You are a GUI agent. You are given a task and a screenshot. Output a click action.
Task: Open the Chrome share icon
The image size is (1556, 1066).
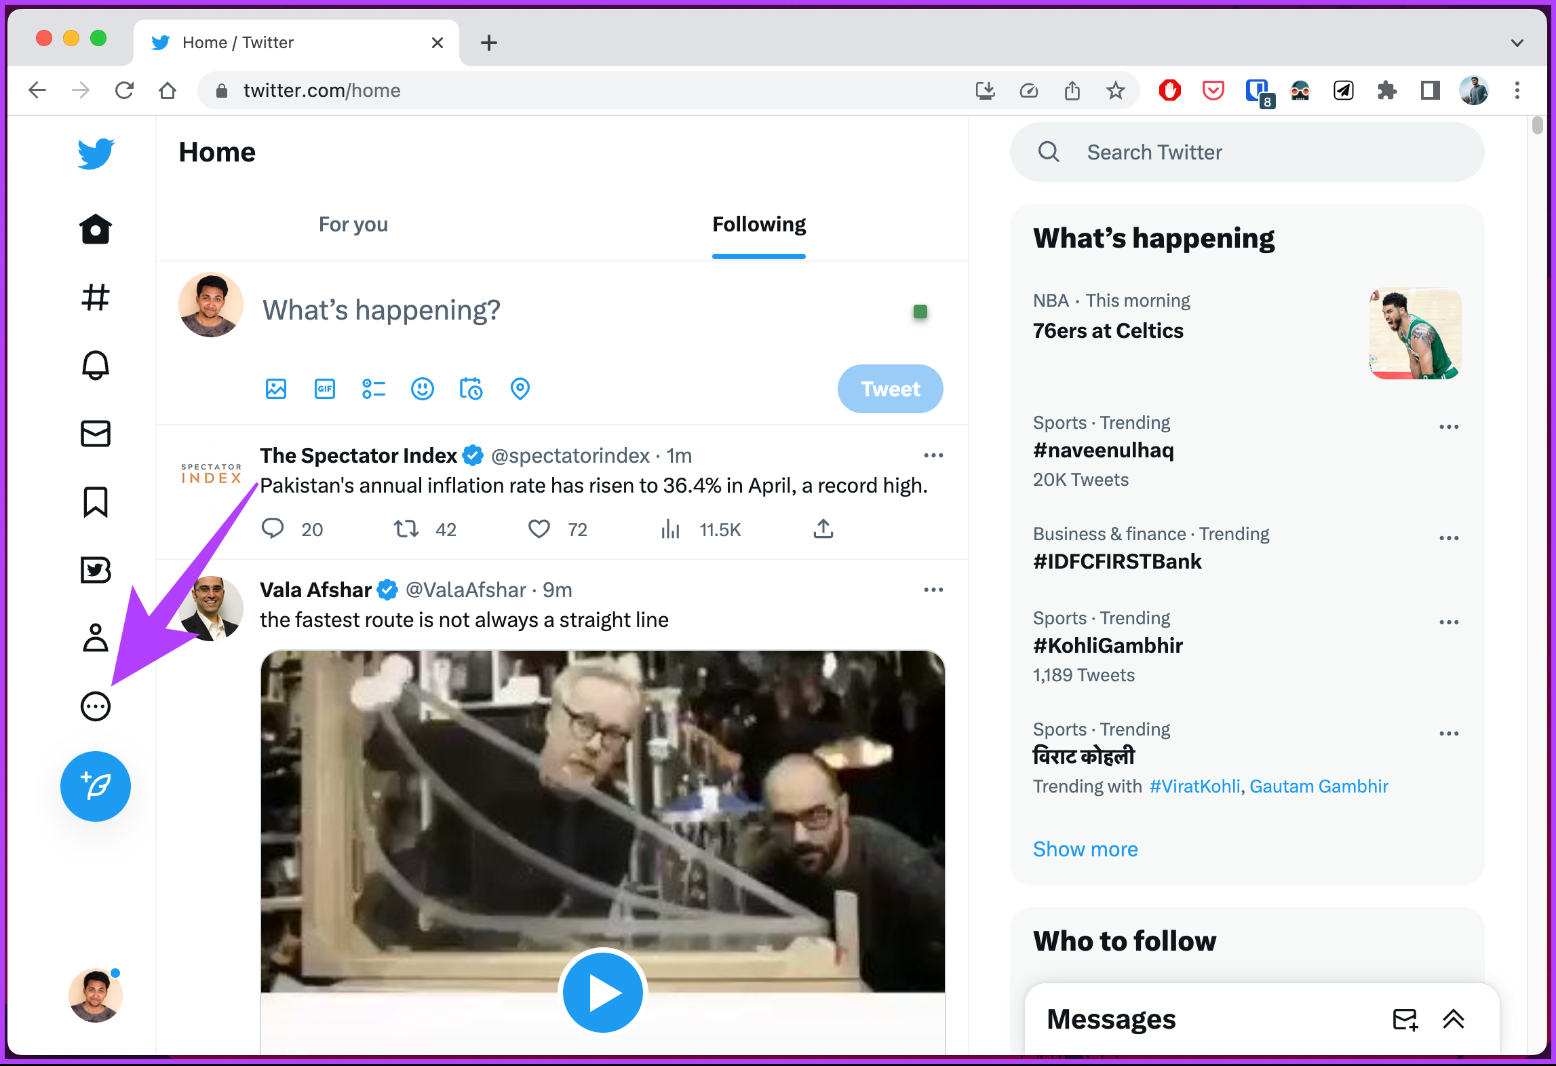pyautogui.click(x=1072, y=90)
